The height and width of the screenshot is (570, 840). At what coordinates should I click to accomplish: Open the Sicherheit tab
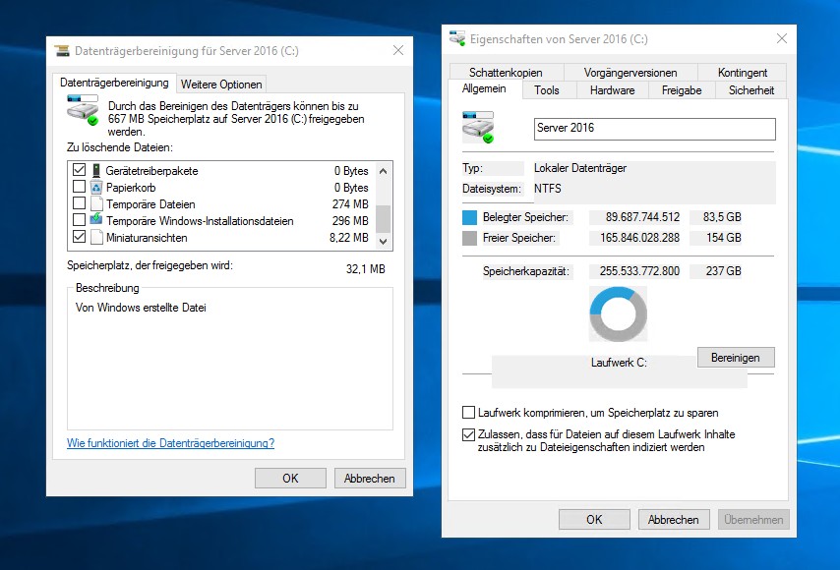pyautogui.click(x=751, y=90)
